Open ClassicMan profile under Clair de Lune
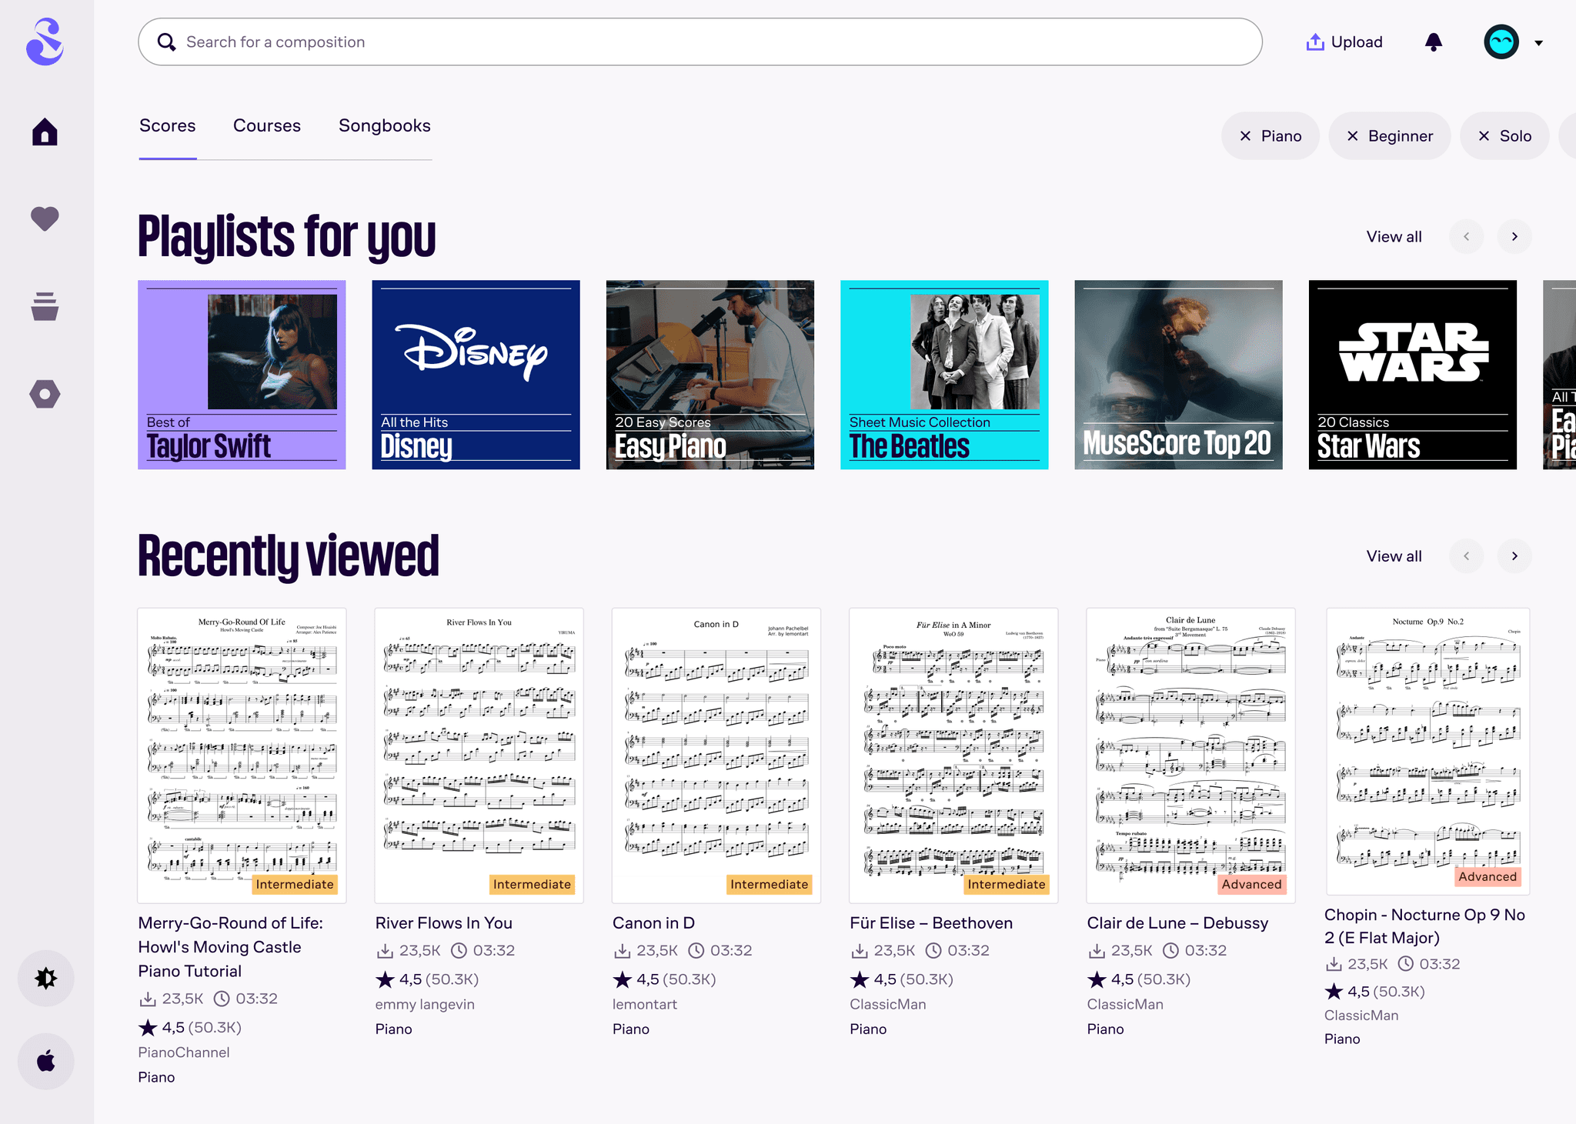 [1125, 1004]
